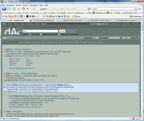Click the yellow highlighter toolbar icon
Screen dimensions: 144x121
coord(73,16)
